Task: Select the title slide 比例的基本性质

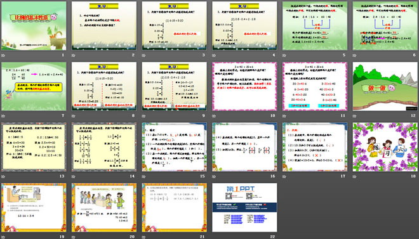Action: 34,26
